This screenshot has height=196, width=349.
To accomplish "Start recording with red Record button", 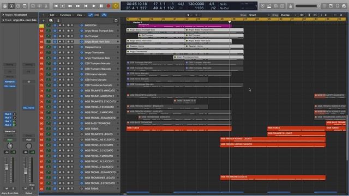I will point(109,6).
